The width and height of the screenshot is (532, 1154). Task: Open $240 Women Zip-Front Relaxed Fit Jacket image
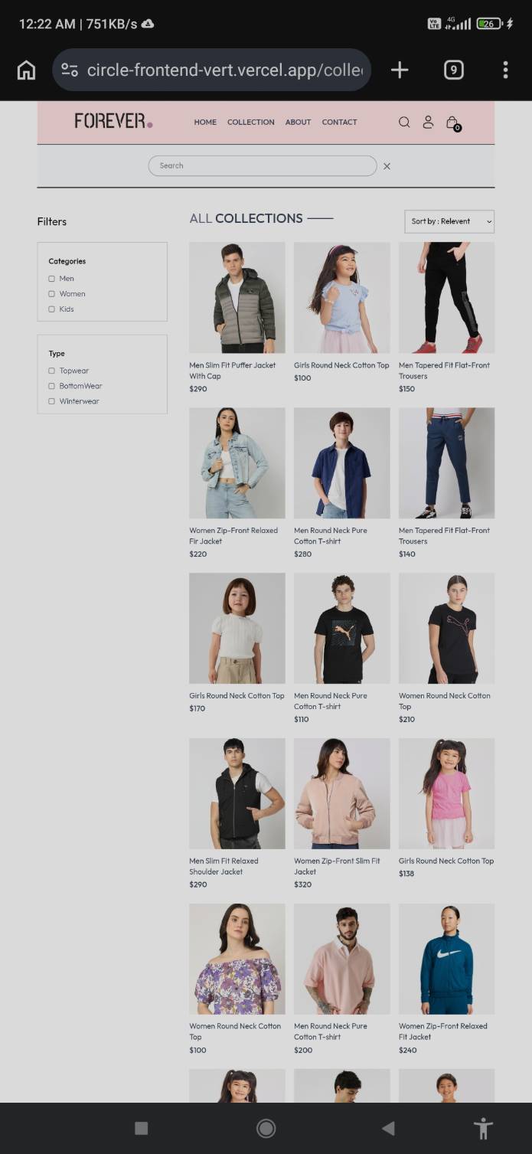(x=446, y=959)
